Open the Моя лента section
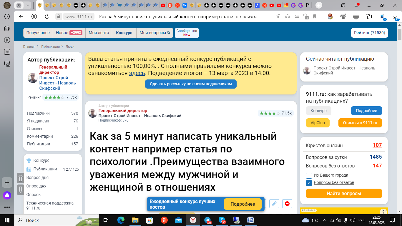The image size is (402, 226). point(99,33)
